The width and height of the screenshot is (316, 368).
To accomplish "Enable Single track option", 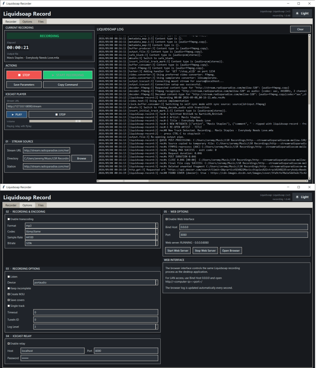I will click(x=9, y=306).
